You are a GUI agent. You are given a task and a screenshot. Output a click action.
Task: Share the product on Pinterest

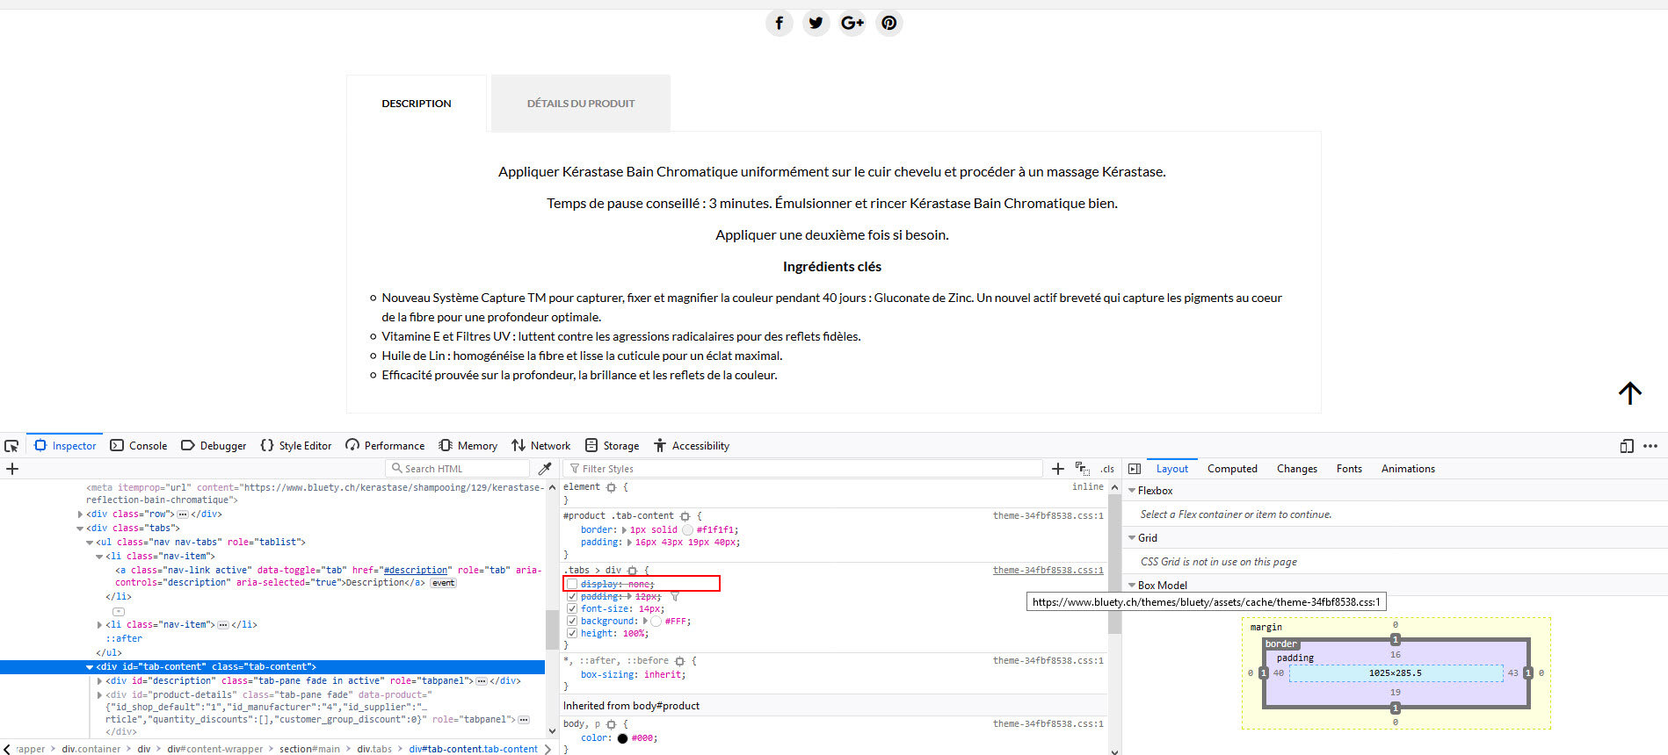(x=889, y=23)
